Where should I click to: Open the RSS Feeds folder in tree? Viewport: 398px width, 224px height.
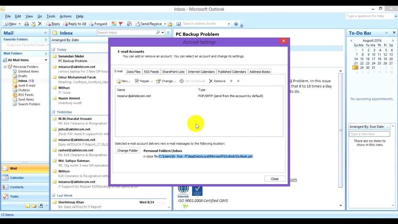click(26, 95)
